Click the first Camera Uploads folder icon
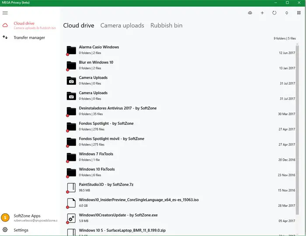 pyautogui.click(x=71, y=81)
